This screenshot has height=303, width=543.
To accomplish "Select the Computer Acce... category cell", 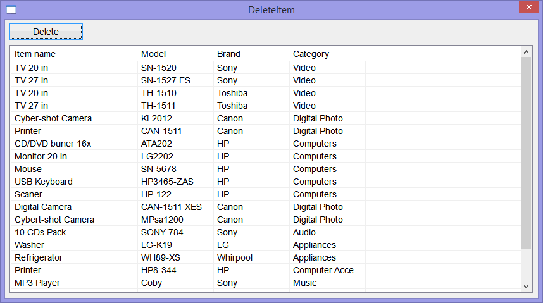I will [x=327, y=270].
